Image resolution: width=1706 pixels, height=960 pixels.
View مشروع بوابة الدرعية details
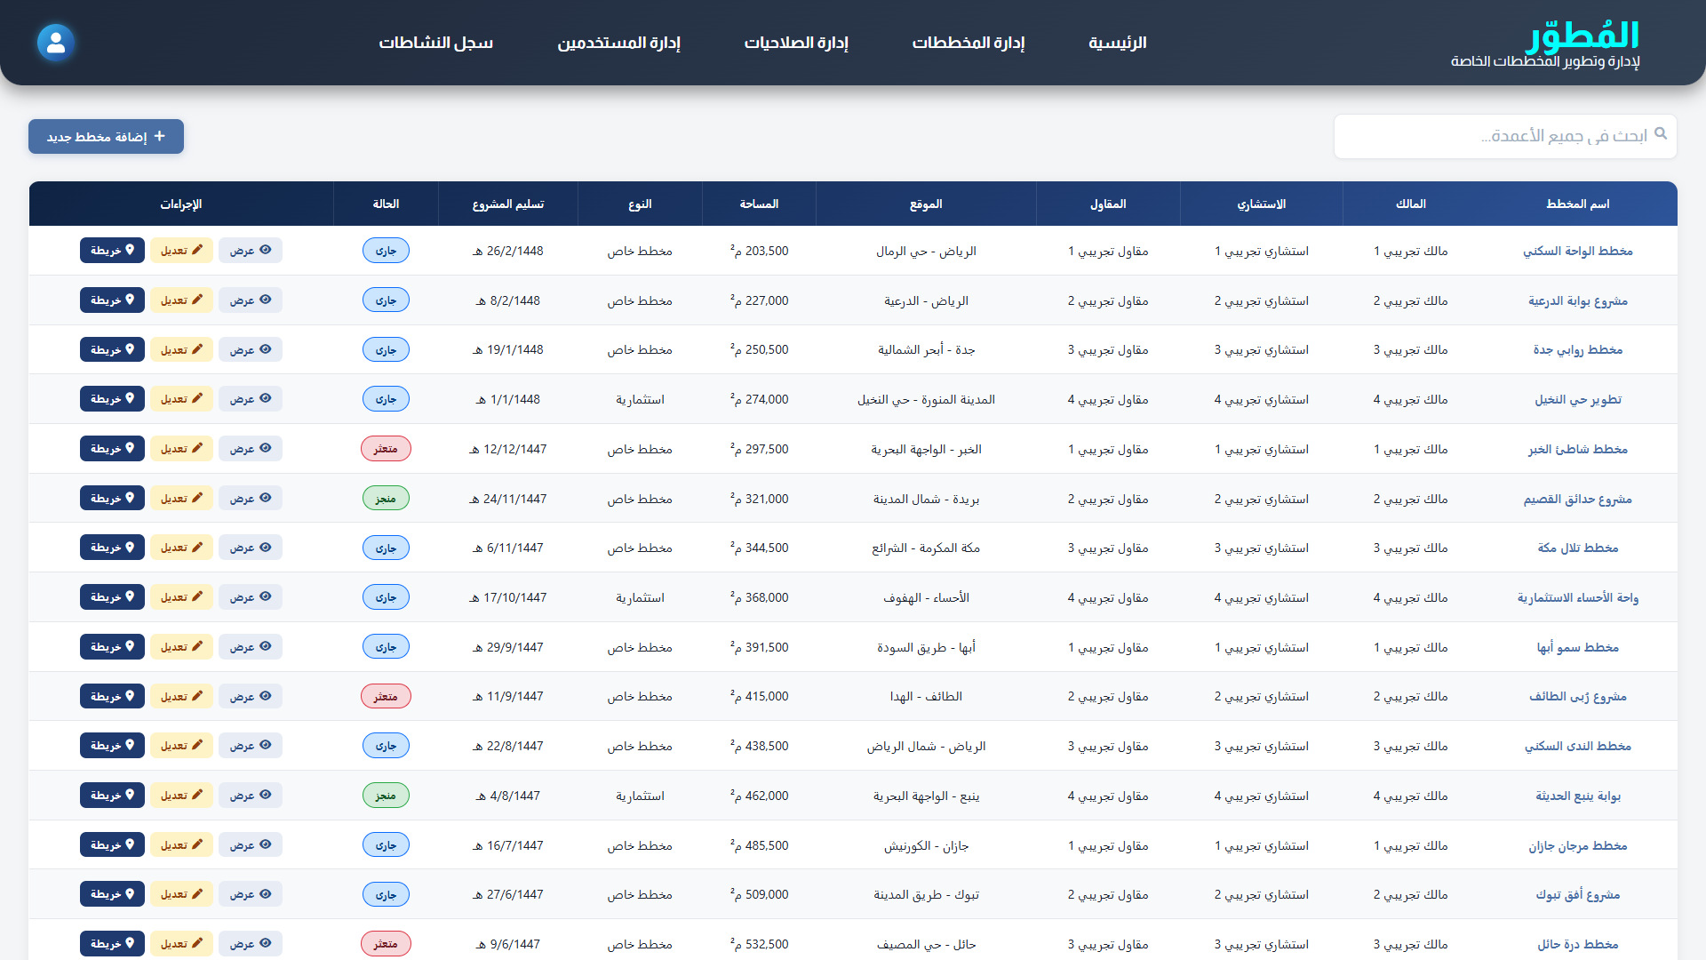[251, 300]
